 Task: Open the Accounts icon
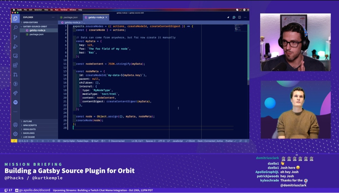[x=15, y=124]
